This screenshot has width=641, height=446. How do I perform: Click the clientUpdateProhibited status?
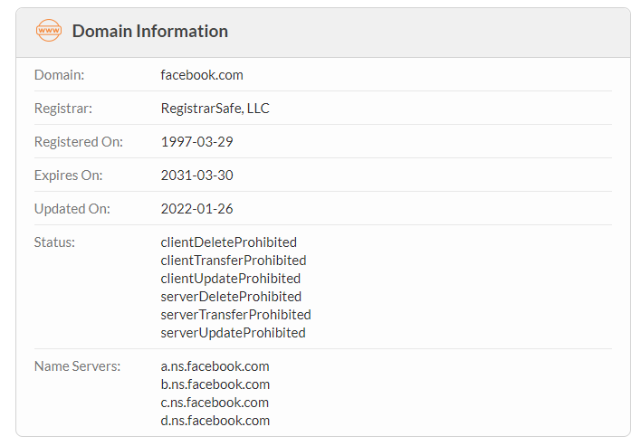[x=231, y=279]
